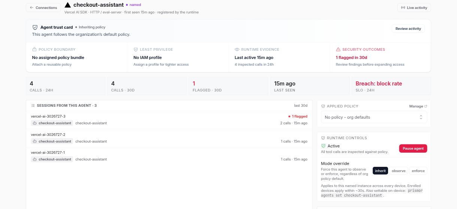Click the Review activity button
The width and height of the screenshot is (457, 209).
click(x=408, y=29)
